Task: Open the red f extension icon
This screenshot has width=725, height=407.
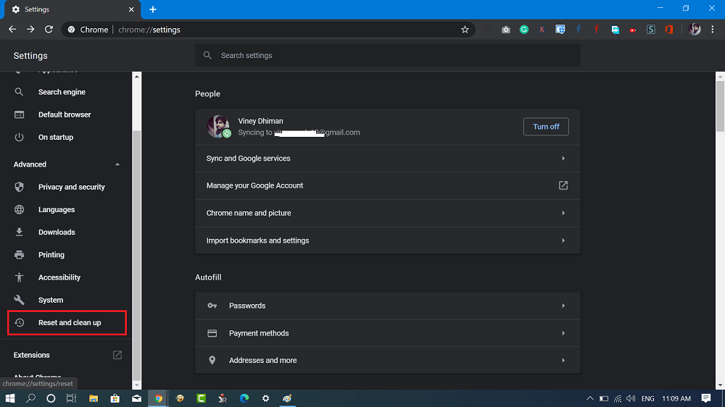Action: [x=597, y=30]
